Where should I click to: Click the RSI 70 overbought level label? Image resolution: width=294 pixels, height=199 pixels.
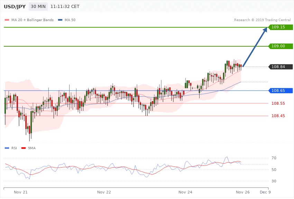[x=274, y=158]
